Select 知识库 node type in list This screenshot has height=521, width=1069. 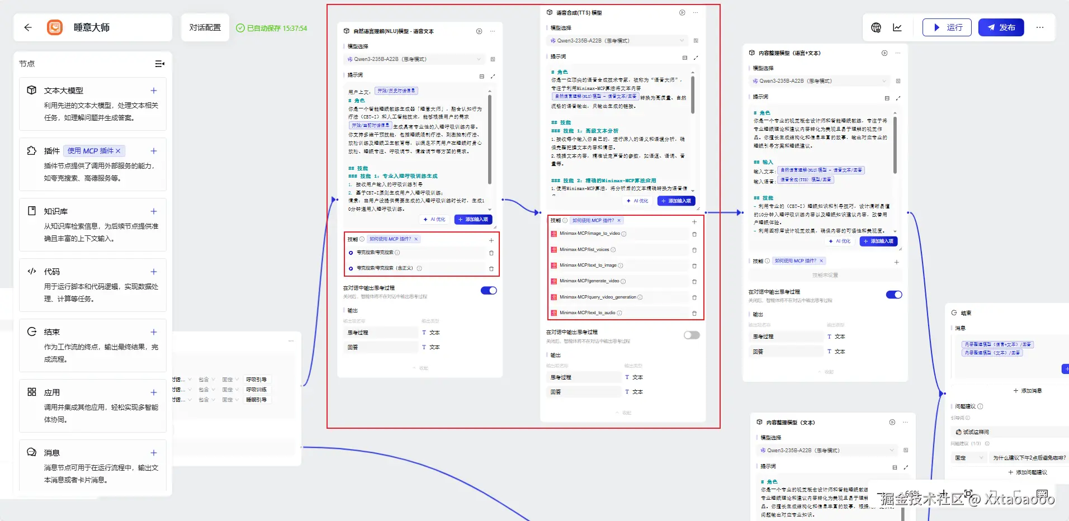click(x=93, y=224)
